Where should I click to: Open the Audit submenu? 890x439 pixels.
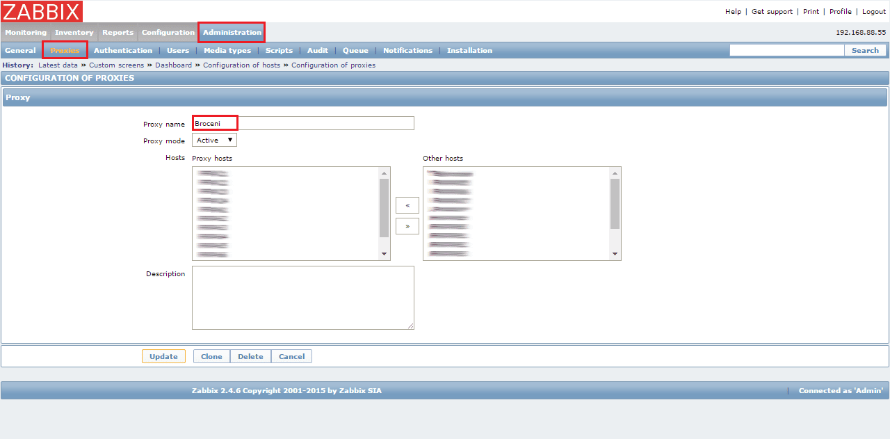click(318, 50)
